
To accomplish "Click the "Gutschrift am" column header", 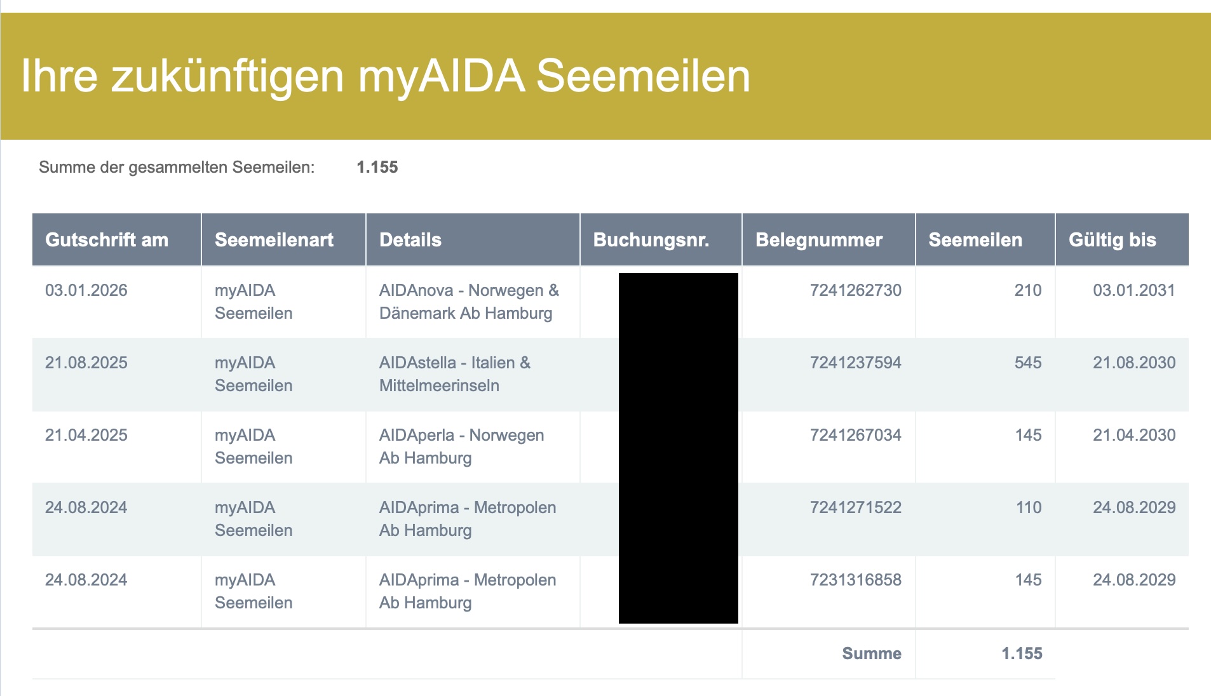I will pos(107,240).
